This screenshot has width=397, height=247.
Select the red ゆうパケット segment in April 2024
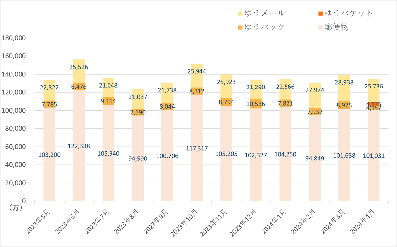tap(374, 104)
